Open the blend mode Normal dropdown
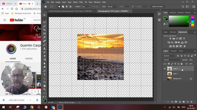Viewport: 197px width, 110px height. (172, 60)
